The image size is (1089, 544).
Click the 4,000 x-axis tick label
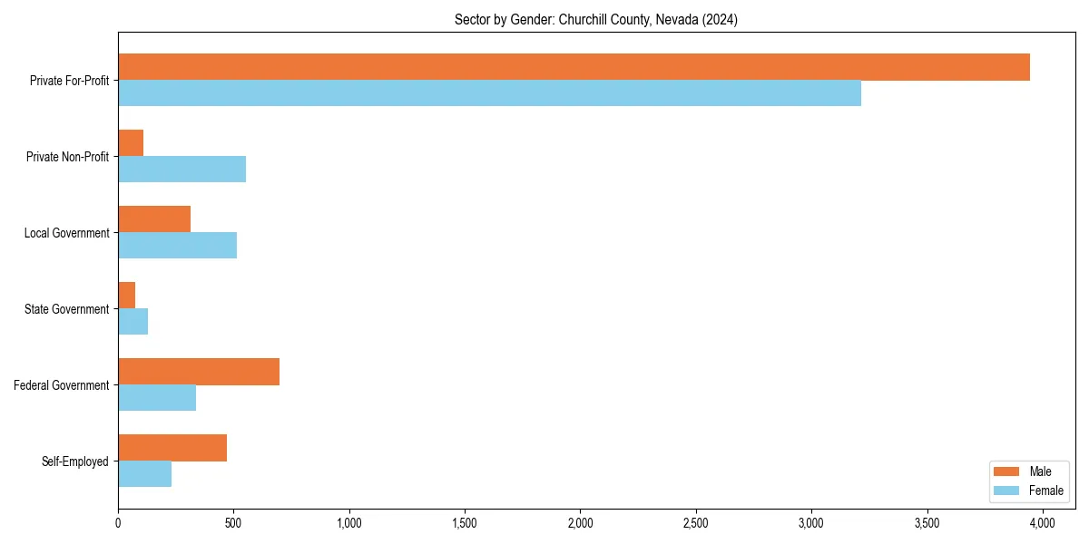[x=1044, y=521]
